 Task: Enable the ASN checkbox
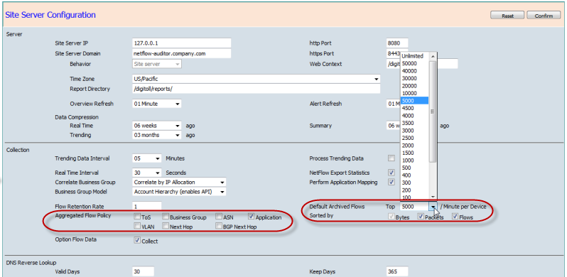(219, 217)
